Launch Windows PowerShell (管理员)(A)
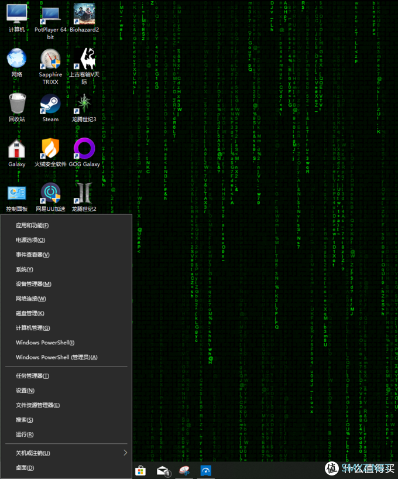Viewport: 398px width, 479px height. (x=66, y=357)
